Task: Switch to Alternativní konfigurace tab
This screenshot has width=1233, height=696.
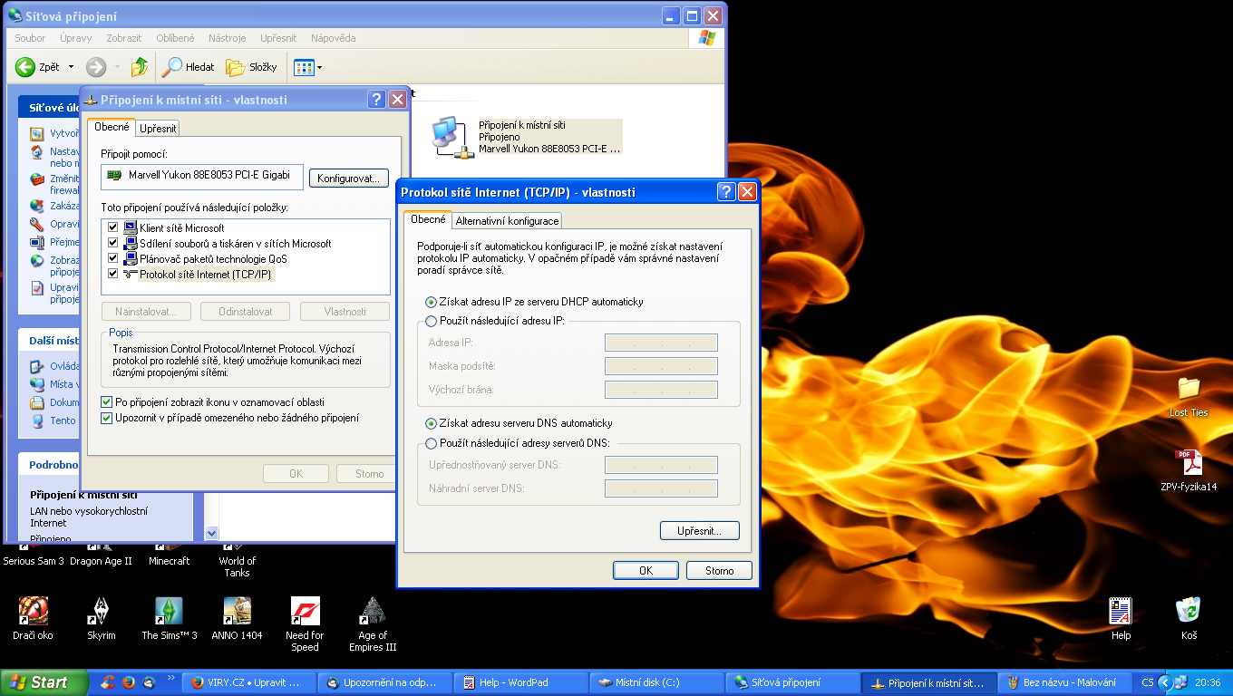Action: click(x=507, y=221)
